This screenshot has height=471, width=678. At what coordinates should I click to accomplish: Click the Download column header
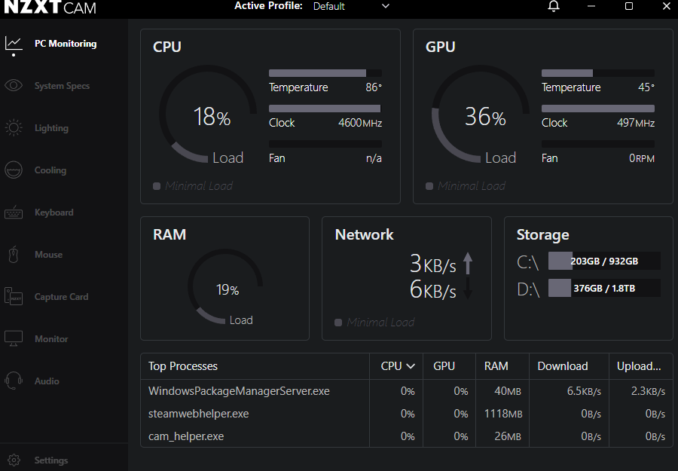562,366
